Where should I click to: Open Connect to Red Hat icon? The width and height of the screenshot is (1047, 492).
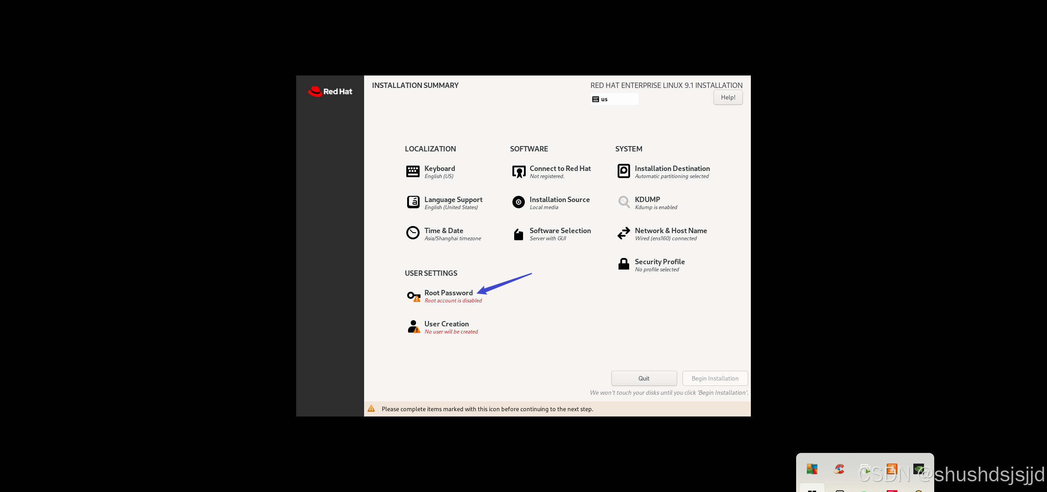point(519,172)
